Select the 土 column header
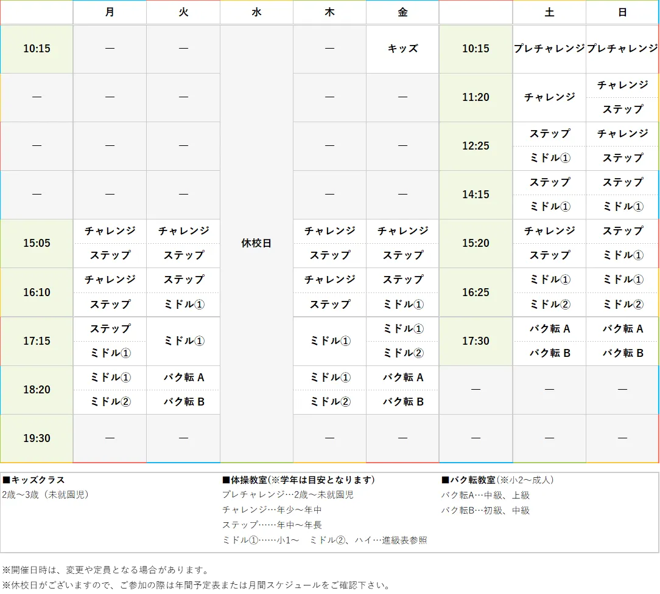Screen dimensions: 660x594 pyautogui.click(x=549, y=12)
